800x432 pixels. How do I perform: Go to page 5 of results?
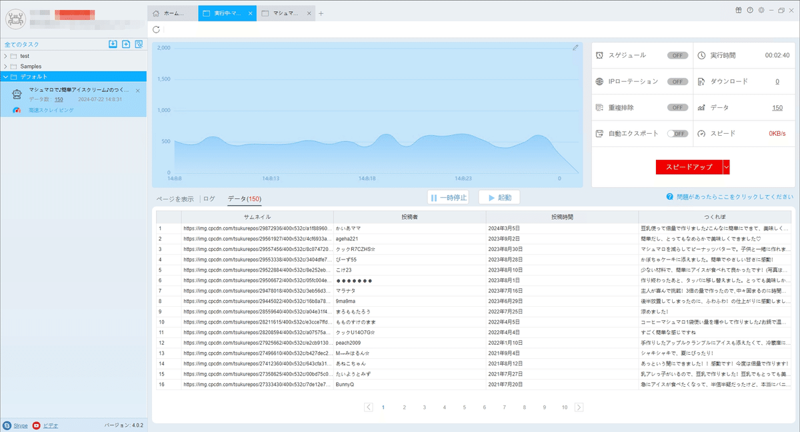click(464, 407)
